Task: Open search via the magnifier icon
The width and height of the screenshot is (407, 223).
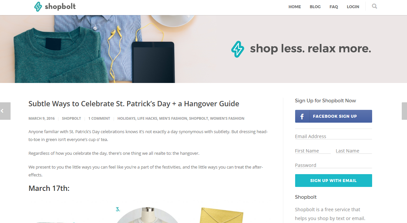Action: (x=374, y=6)
